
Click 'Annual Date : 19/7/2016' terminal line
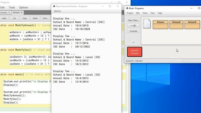click(x=71, y=43)
